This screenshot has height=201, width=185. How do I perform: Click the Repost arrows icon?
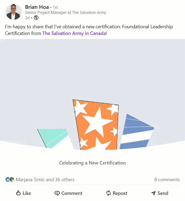[x=108, y=193]
